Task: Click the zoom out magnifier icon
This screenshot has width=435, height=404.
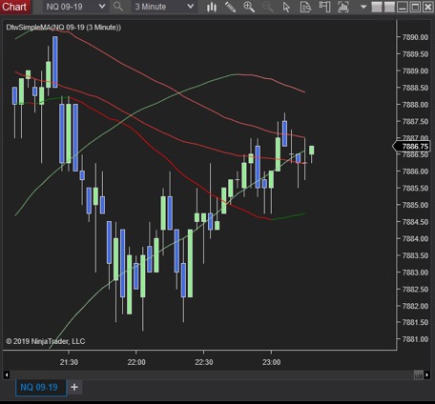Action: click(x=268, y=7)
